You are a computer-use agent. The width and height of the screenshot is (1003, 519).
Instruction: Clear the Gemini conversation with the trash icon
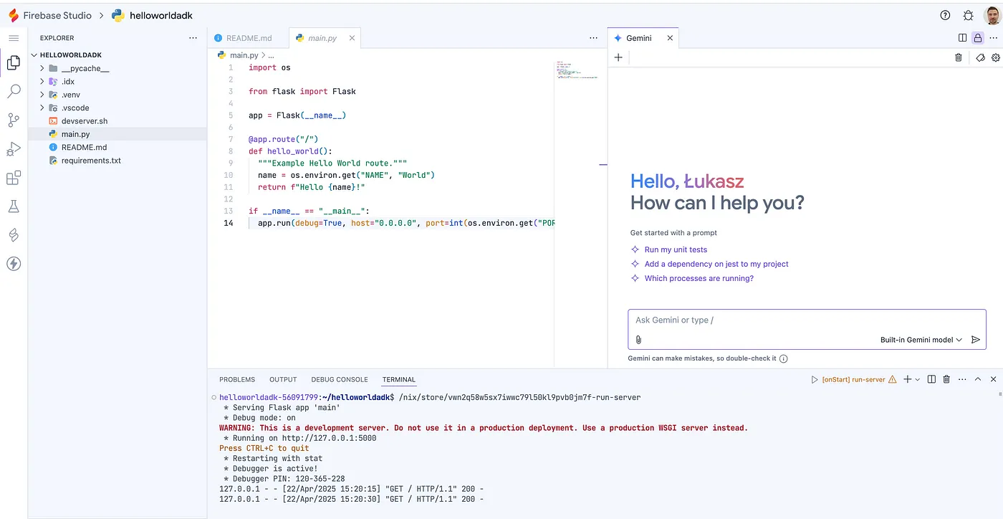[x=959, y=57]
